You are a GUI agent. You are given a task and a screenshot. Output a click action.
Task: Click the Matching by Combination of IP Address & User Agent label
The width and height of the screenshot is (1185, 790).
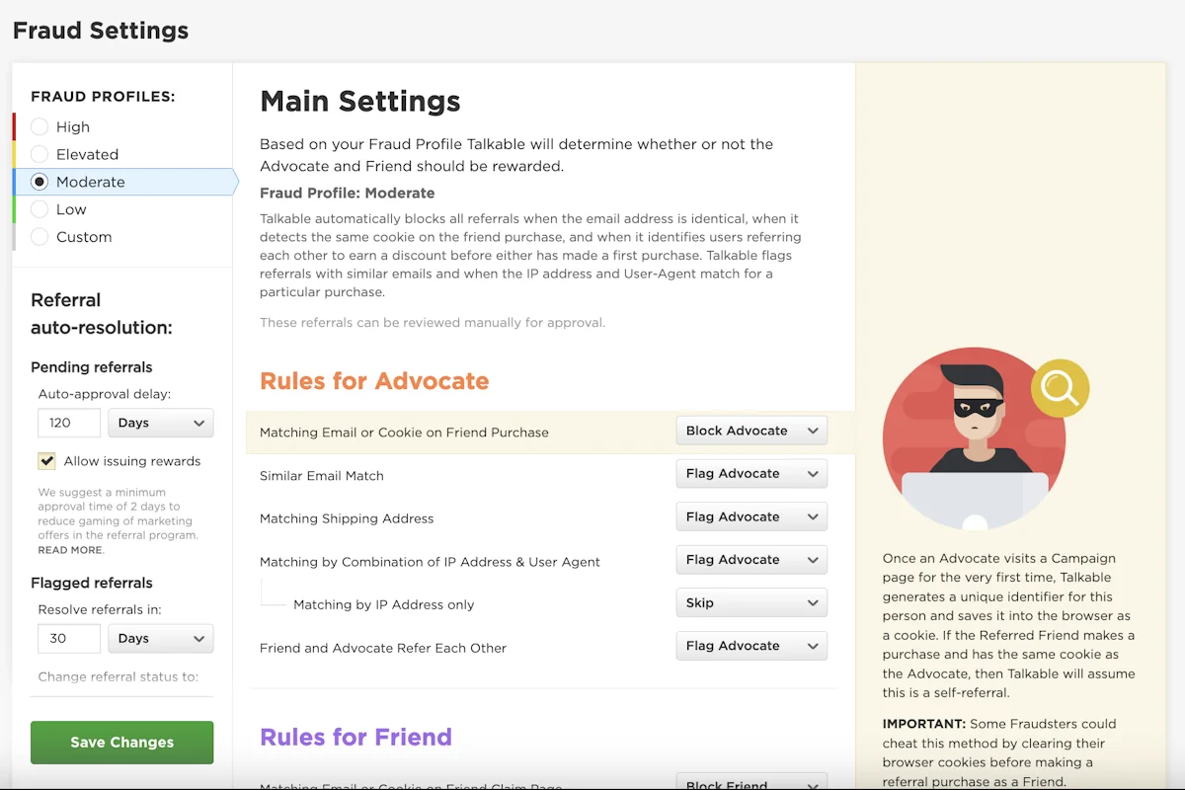point(431,562)
